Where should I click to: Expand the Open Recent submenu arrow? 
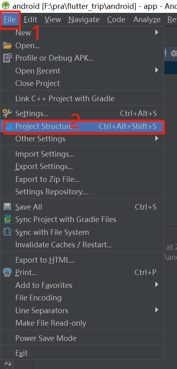(157, 70)
